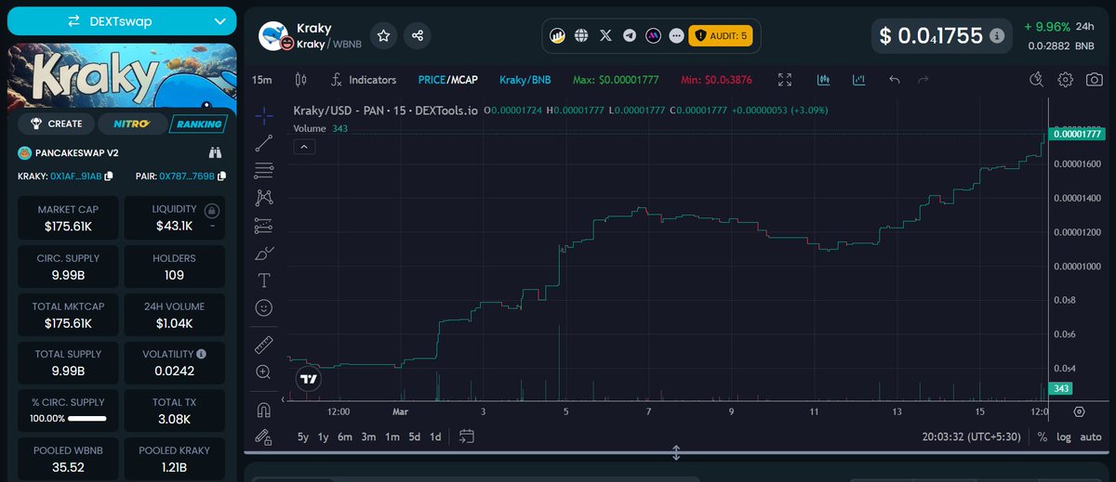Set range to 5y

tap(303, 436)
